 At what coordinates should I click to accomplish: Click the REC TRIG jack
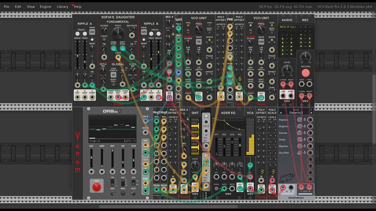point(309,84)
